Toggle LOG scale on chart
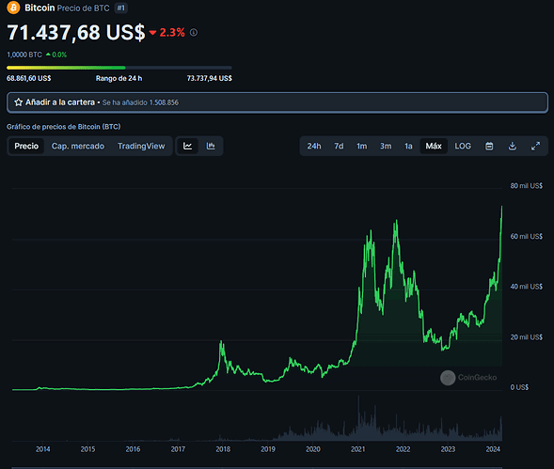554x469 pixels. (x=463, y=147)
